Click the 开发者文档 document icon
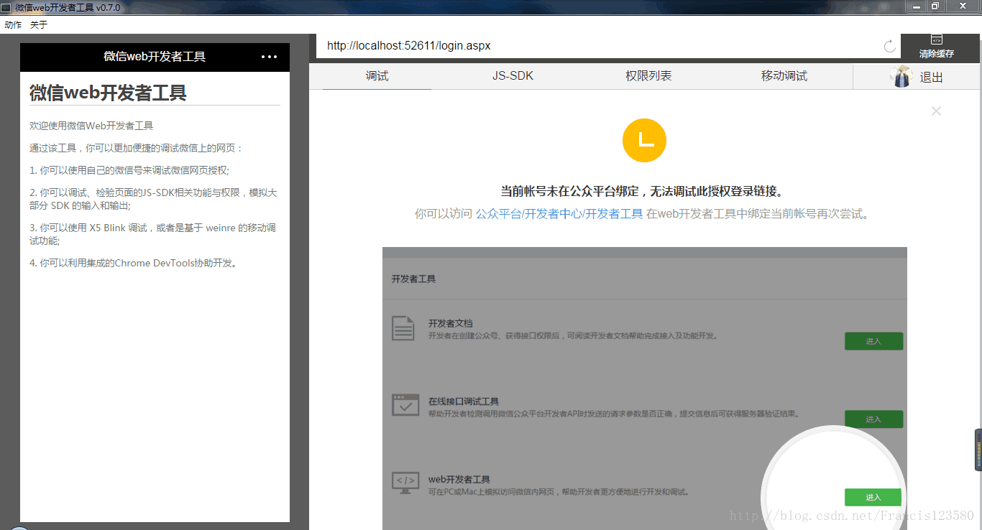This screenshot has width=982, height=530. tap(403, 328)
